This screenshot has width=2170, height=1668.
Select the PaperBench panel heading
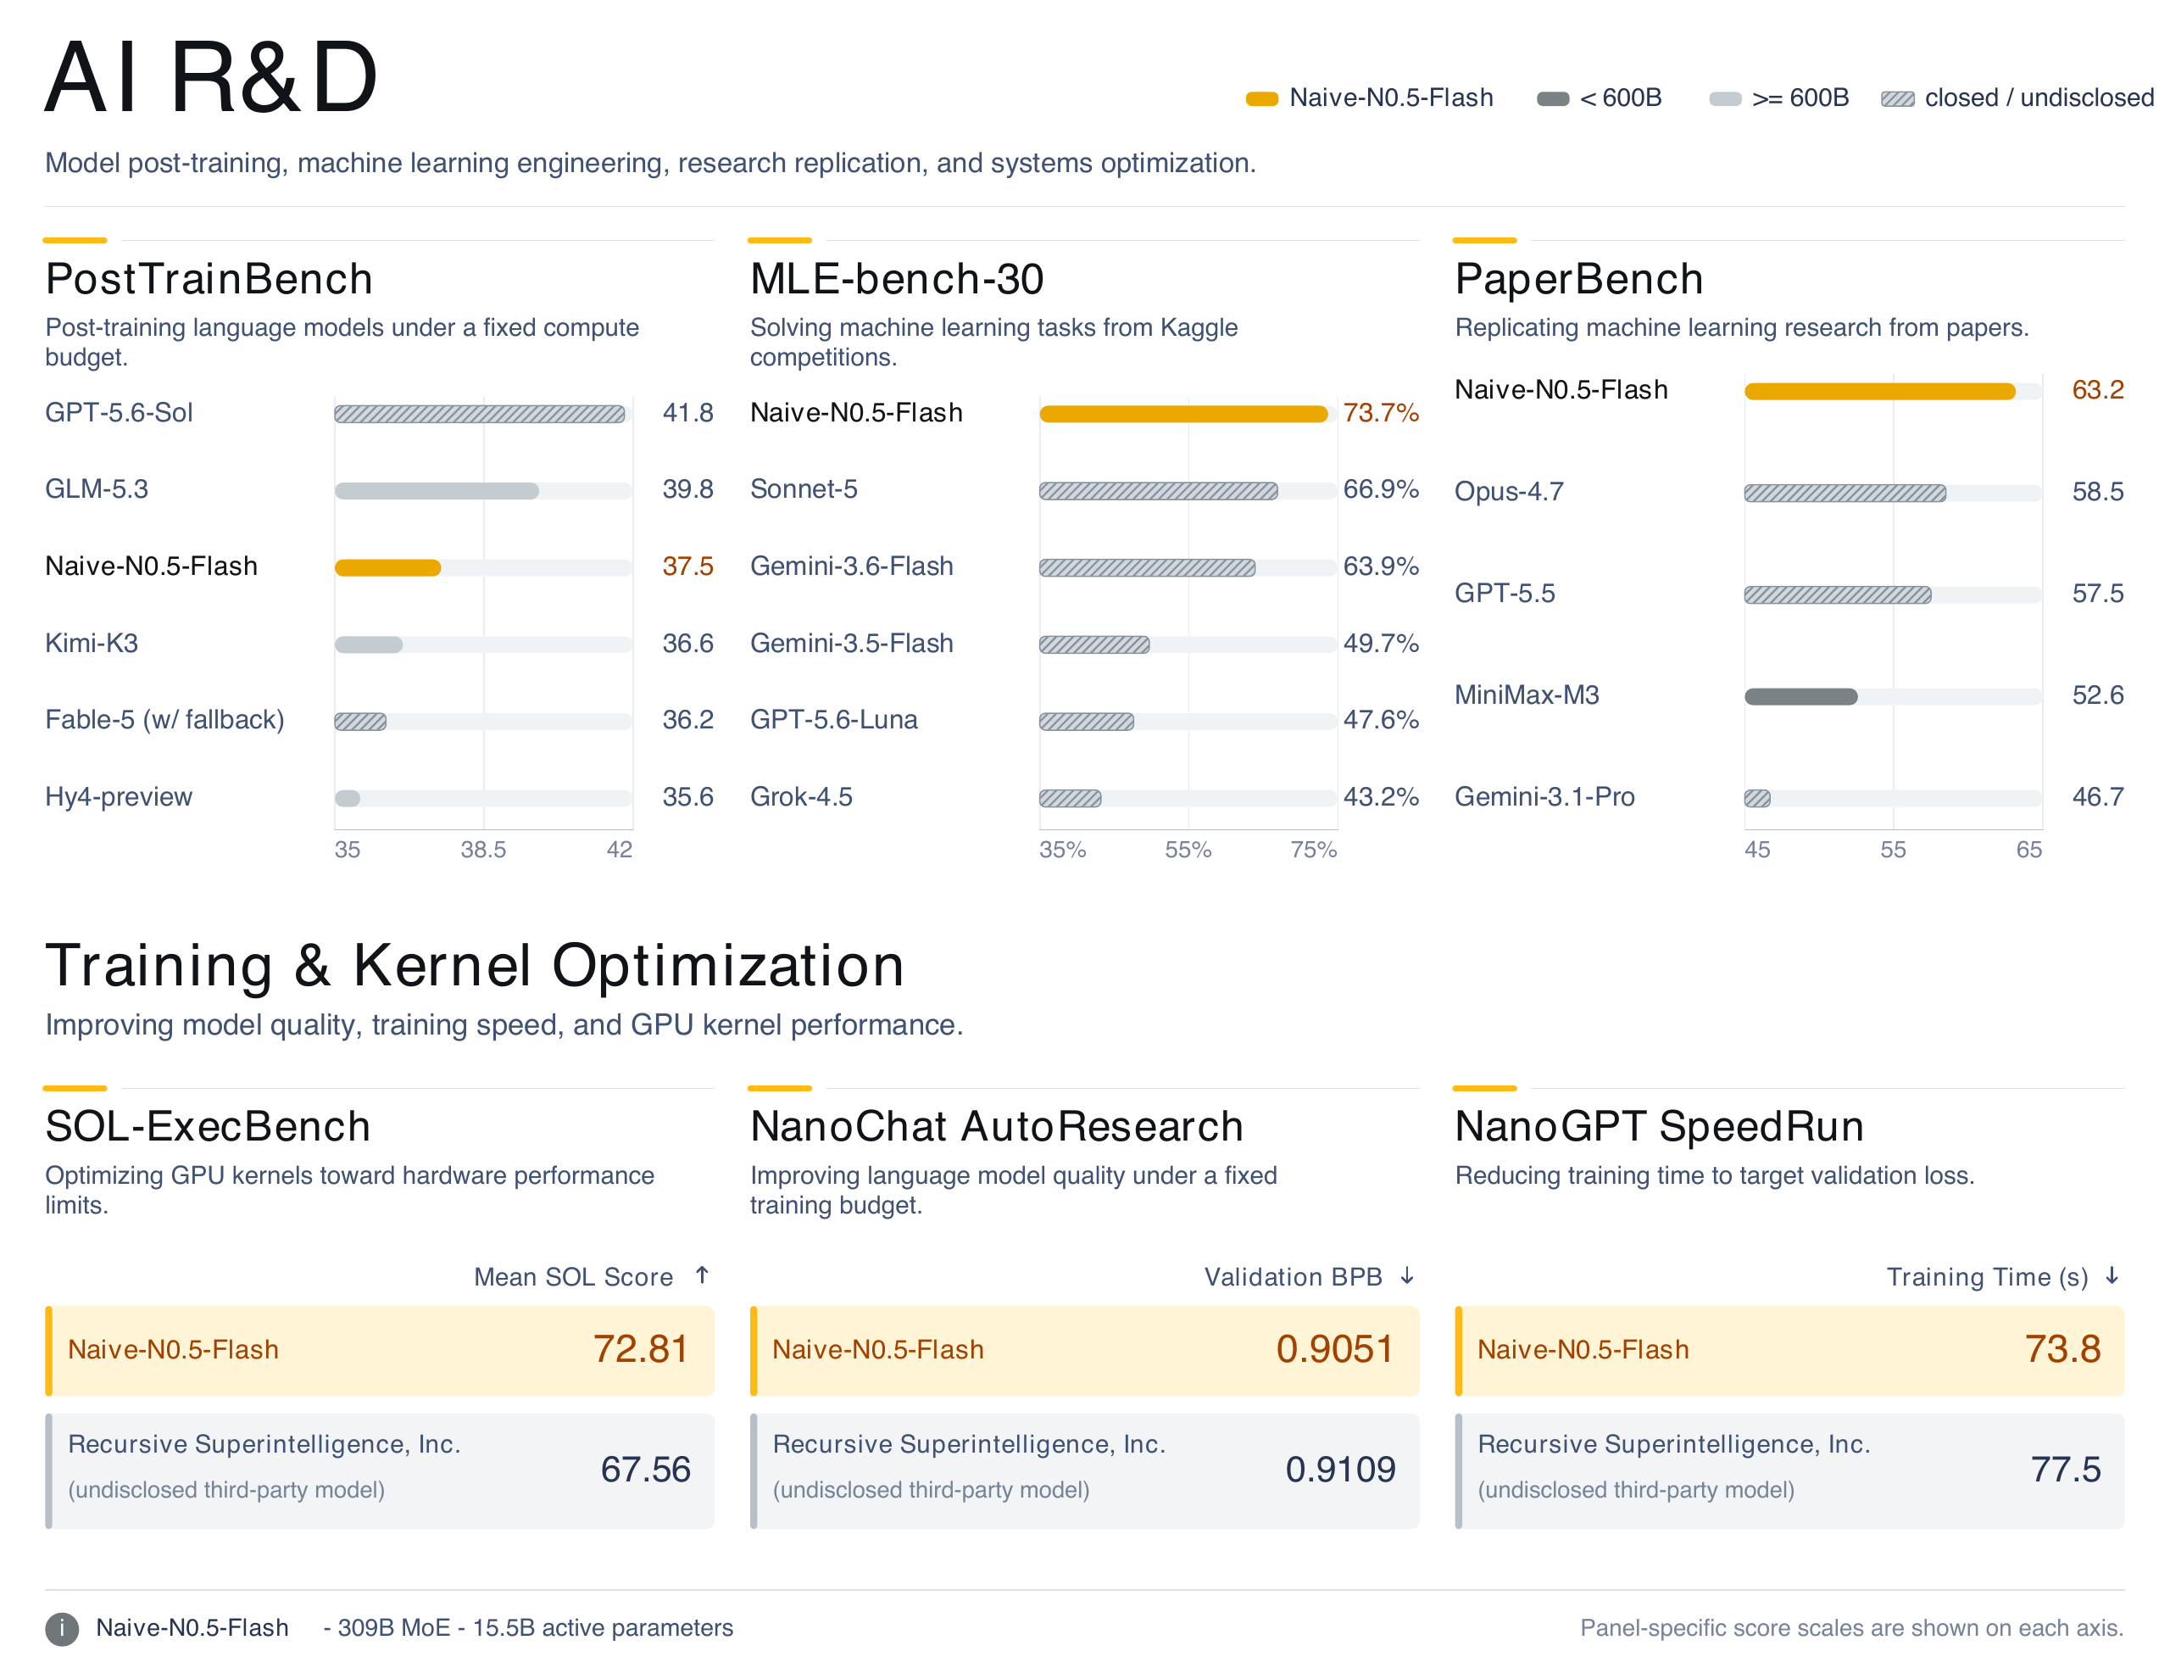click(1578, 279)
